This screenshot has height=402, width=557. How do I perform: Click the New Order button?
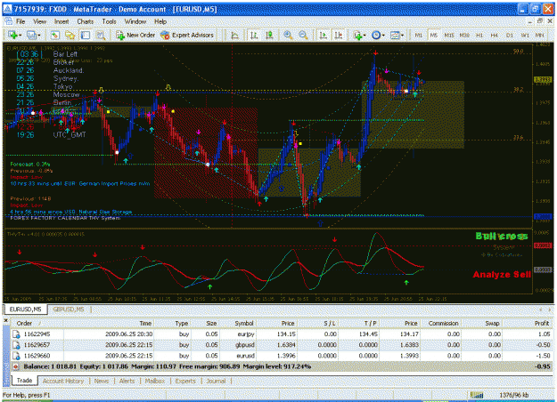[135, 35]
